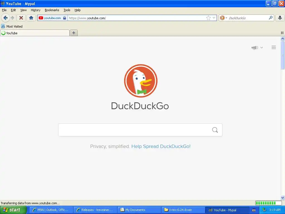The height and width of the screenshot is (214, 285).
Task: Open the File menu
Action: tap(4, 10)
